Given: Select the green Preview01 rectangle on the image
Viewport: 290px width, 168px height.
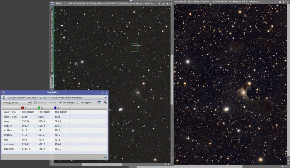Looking at the screenshot, I should pos(135,47).
